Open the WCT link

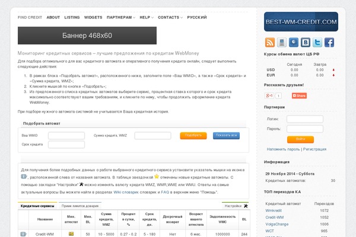(x=269, y=231)
